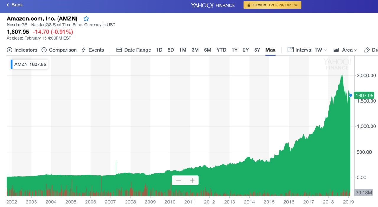Open the Draw pencil tool

[x=371, y=50]
